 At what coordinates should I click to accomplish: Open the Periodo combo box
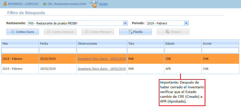pyautogui.click(x=167, y=23)
